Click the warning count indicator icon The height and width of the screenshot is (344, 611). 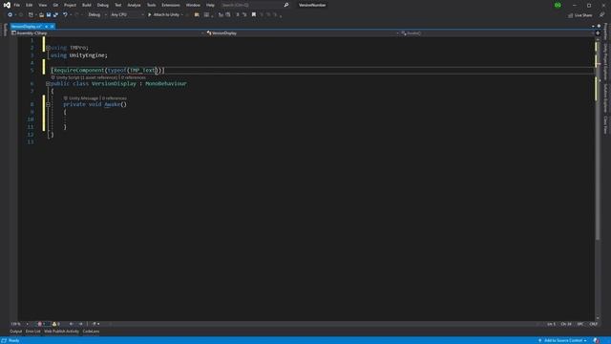point(54,324)
